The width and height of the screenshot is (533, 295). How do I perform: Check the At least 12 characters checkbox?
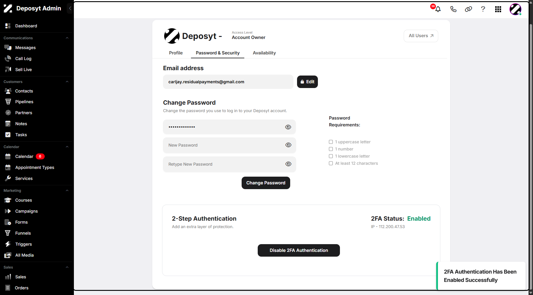tap(331, 163)
